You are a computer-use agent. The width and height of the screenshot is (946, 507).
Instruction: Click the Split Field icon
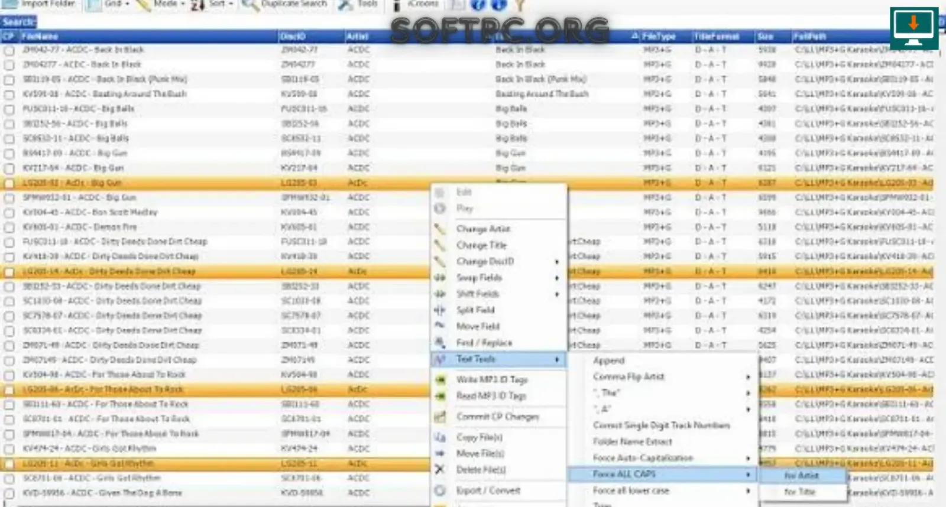click(x=440, y=310)
